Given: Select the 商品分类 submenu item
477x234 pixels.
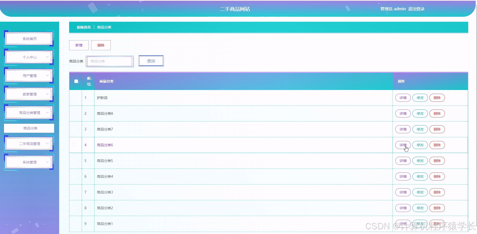Looking at the screenshot, I should click(x=29, y=128).
